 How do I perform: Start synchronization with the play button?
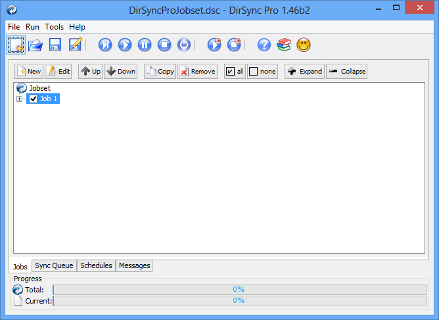click(x=125, y=45)
